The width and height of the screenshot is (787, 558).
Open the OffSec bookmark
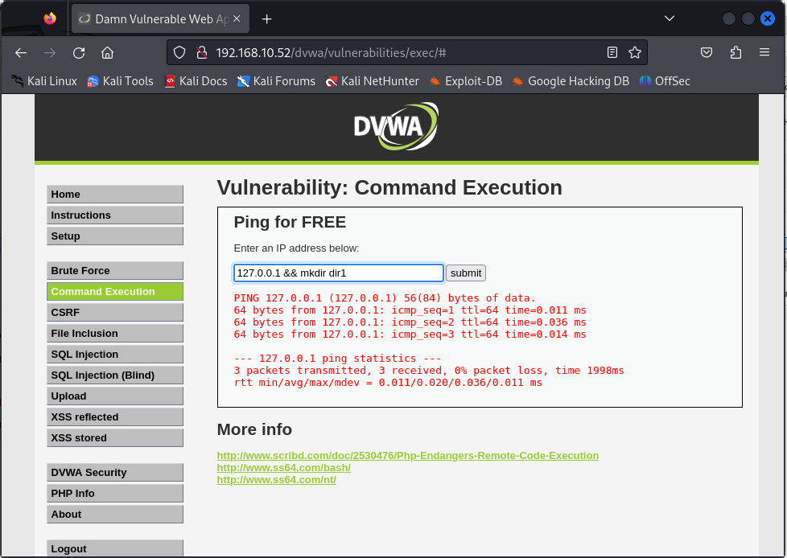[x=665, y=81]
